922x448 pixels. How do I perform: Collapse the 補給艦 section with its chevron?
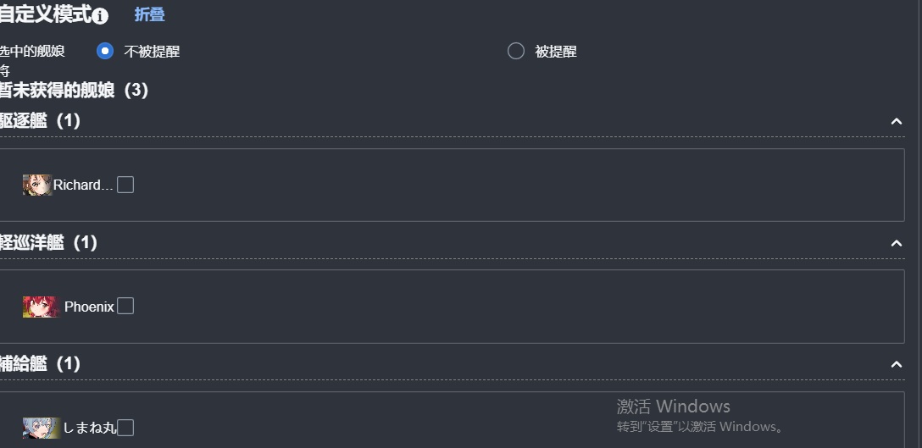[x=896, y=364]
